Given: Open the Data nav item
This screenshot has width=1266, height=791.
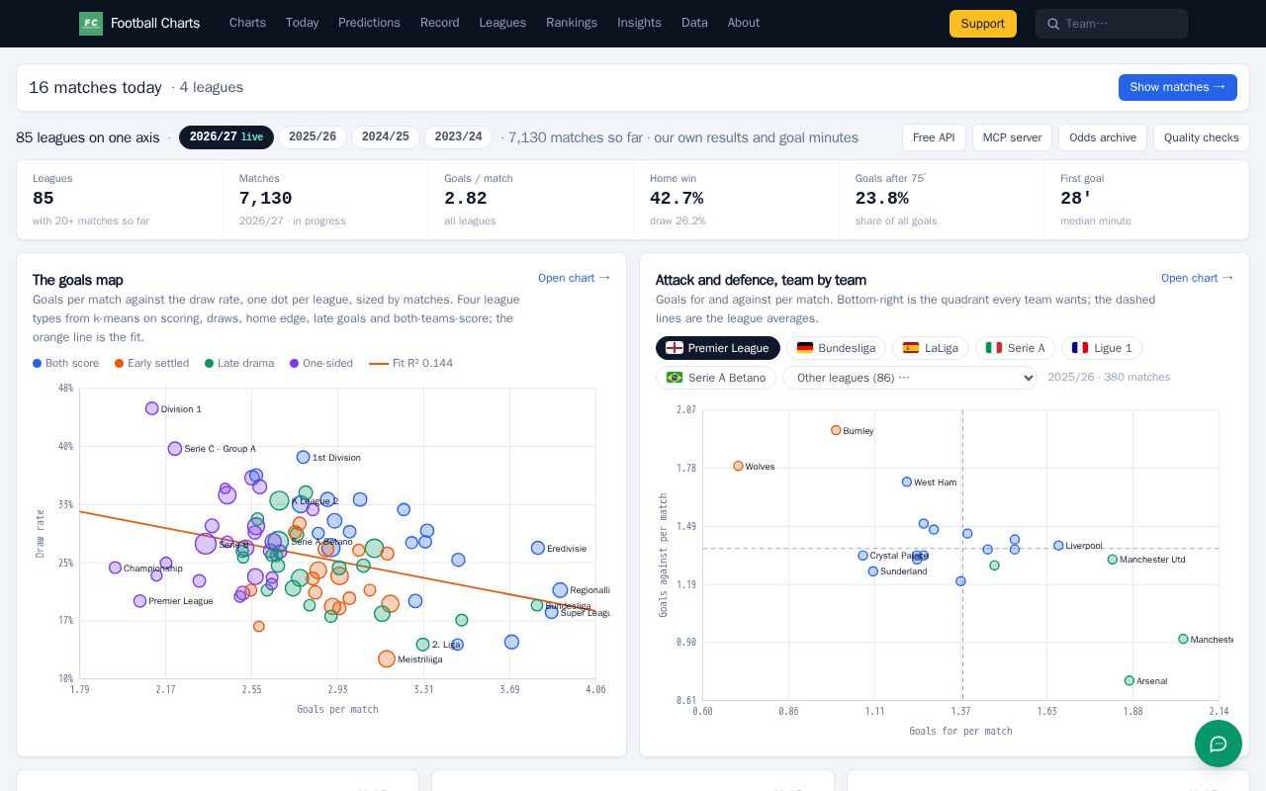Looking at the screenshot, I should tap(694, 23).
